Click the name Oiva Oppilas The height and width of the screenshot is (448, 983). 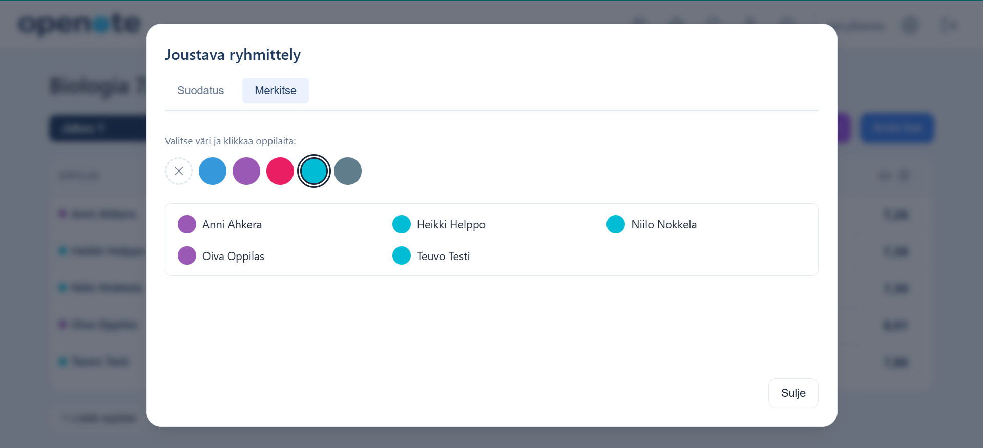[x=233, y=257]
